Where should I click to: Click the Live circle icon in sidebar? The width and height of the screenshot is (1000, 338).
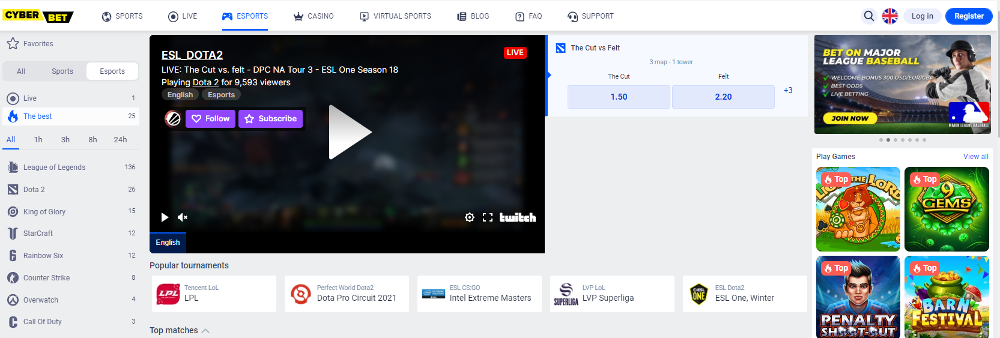(13, 98)
